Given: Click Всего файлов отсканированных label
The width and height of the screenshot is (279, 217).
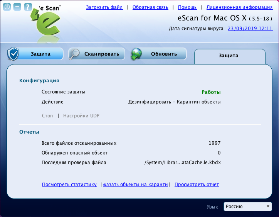Looking at the screenshot, I should click(x=79, y=143).
